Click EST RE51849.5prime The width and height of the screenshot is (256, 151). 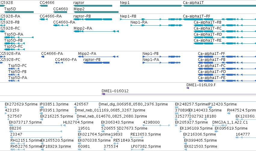(x=116, y=143)
